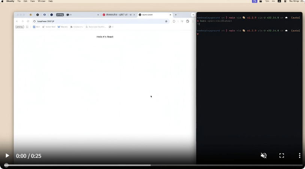Open a new browser tab
This screenshot has width=305, height=169.
click(x=176, y=15)
